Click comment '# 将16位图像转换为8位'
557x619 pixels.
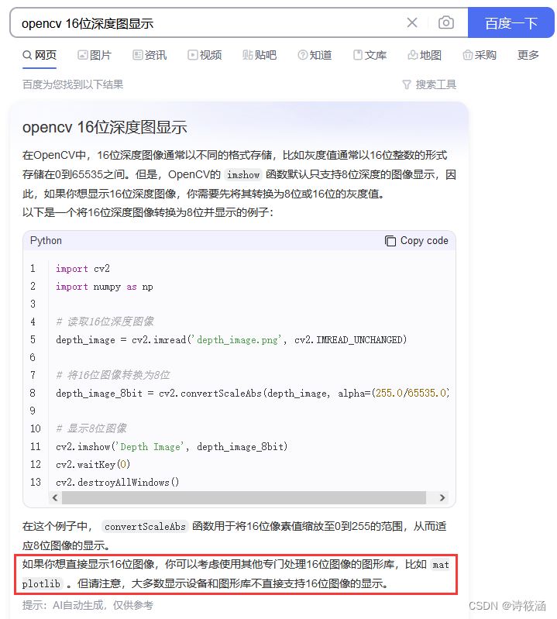[x=112, y=375]
